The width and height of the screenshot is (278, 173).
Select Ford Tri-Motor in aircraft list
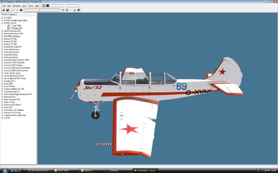pos(10,86)
